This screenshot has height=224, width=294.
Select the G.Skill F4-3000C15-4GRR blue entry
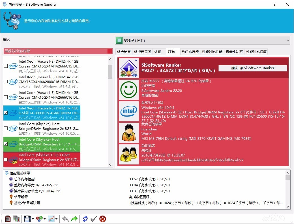(42, 113)
